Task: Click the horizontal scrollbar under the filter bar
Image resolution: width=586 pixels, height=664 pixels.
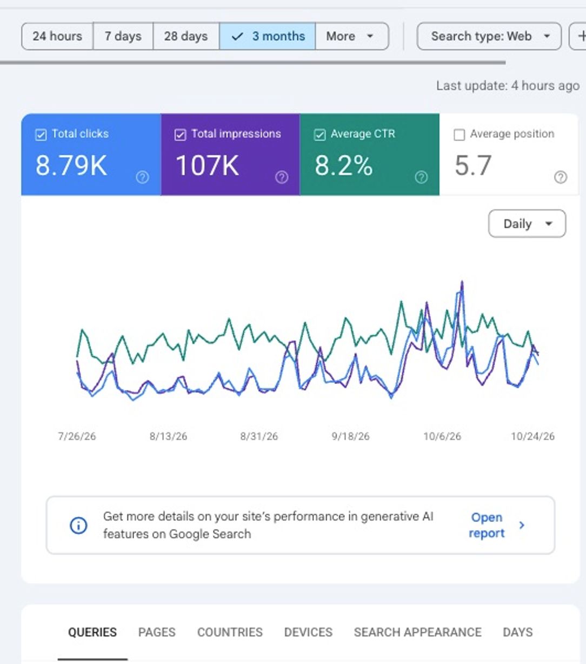Action: point(253,63)
